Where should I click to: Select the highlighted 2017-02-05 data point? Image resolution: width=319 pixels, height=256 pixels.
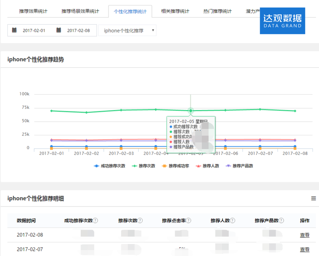tap(190, 110)
